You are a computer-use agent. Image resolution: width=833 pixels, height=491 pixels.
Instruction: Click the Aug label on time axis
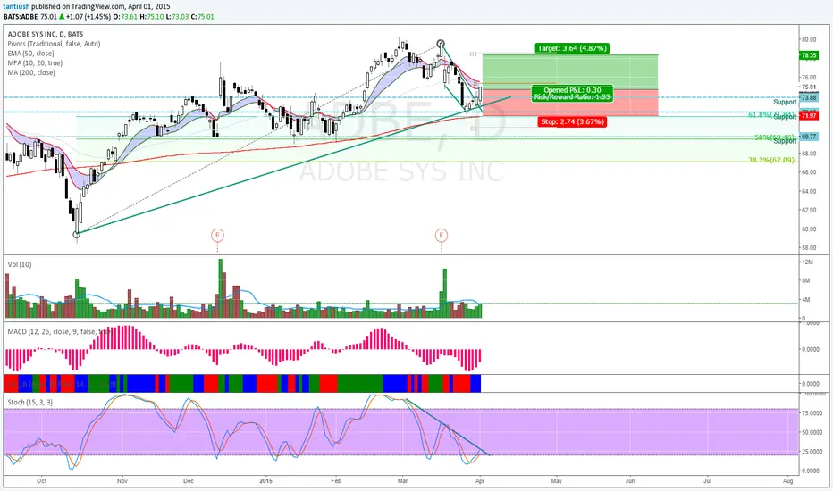(x=787, y=481)
